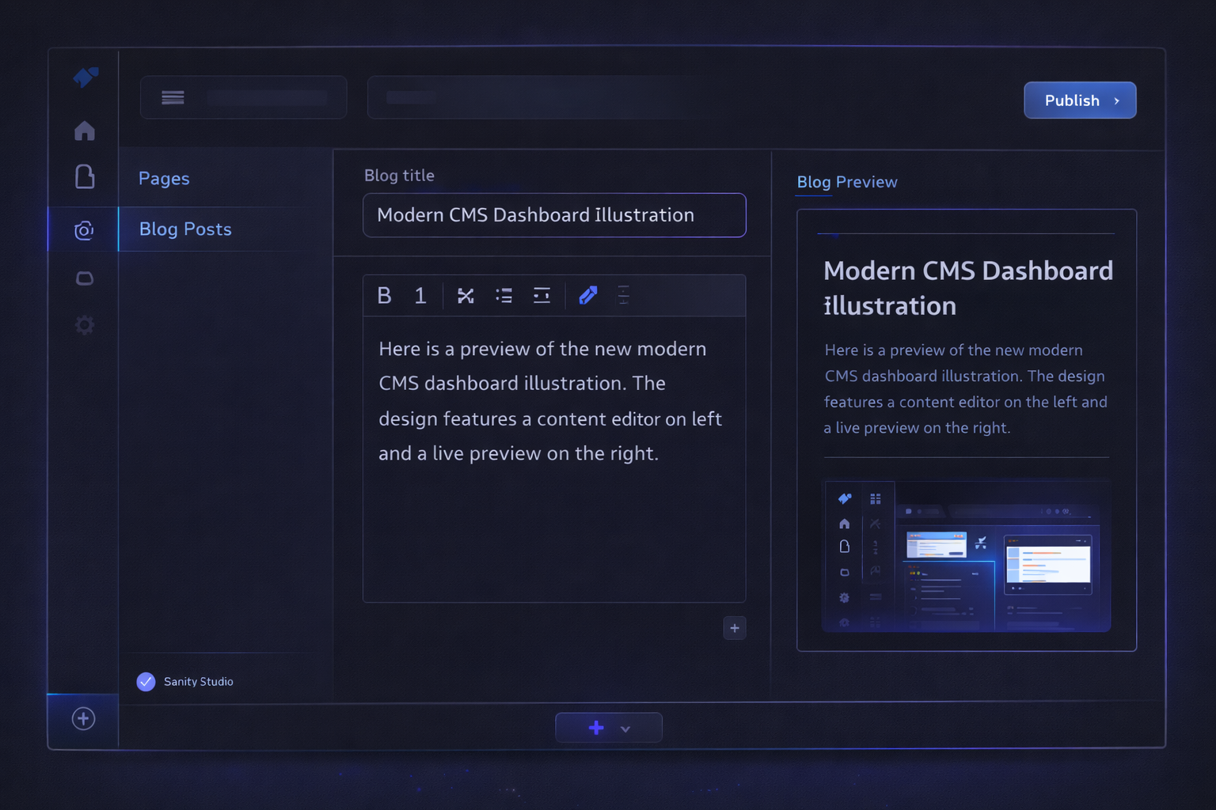Click the home icon in the sidebar

(85, 131)
